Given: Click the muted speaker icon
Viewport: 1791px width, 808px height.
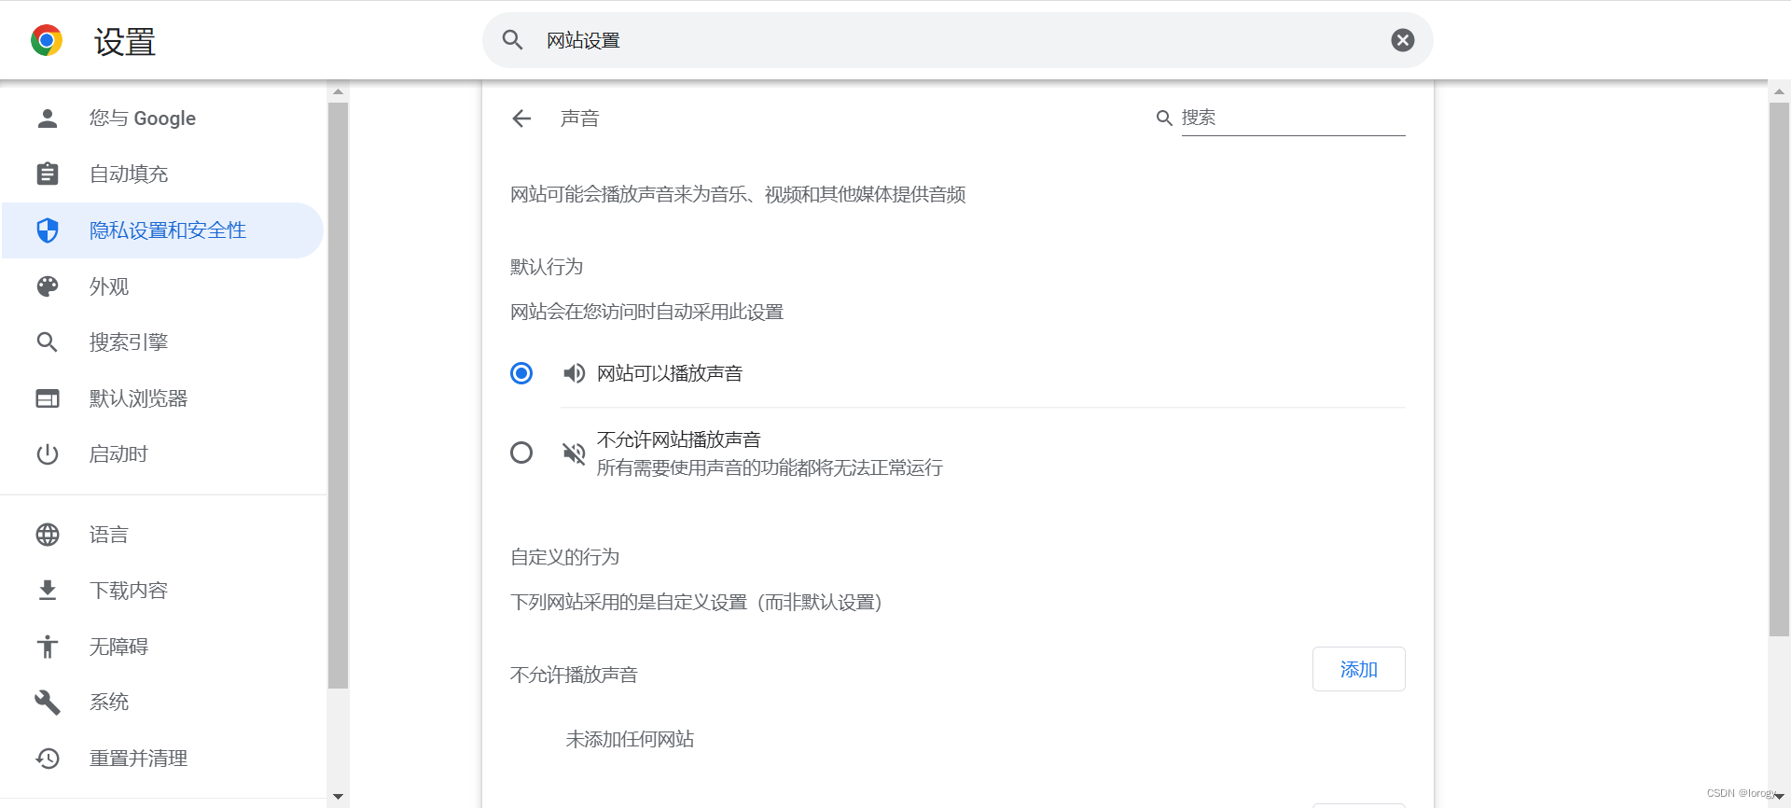Looking at the screenshot, I should pos(574,453).
